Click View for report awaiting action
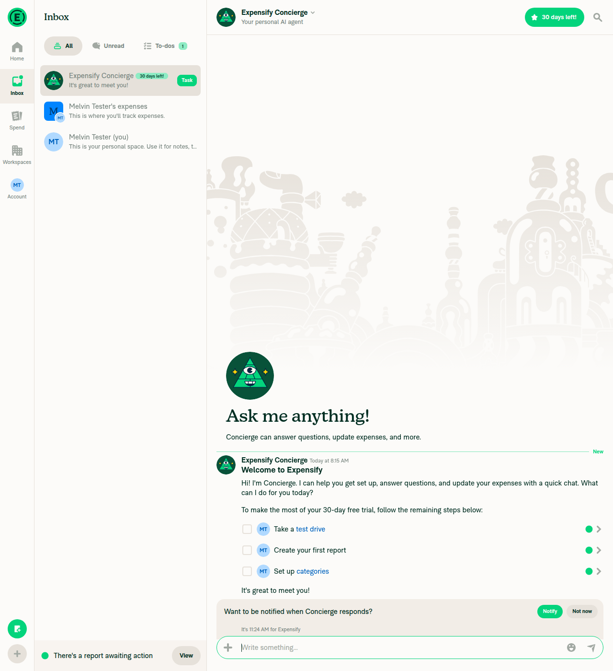This screenshot has width=613, height=671. (186, 656)
